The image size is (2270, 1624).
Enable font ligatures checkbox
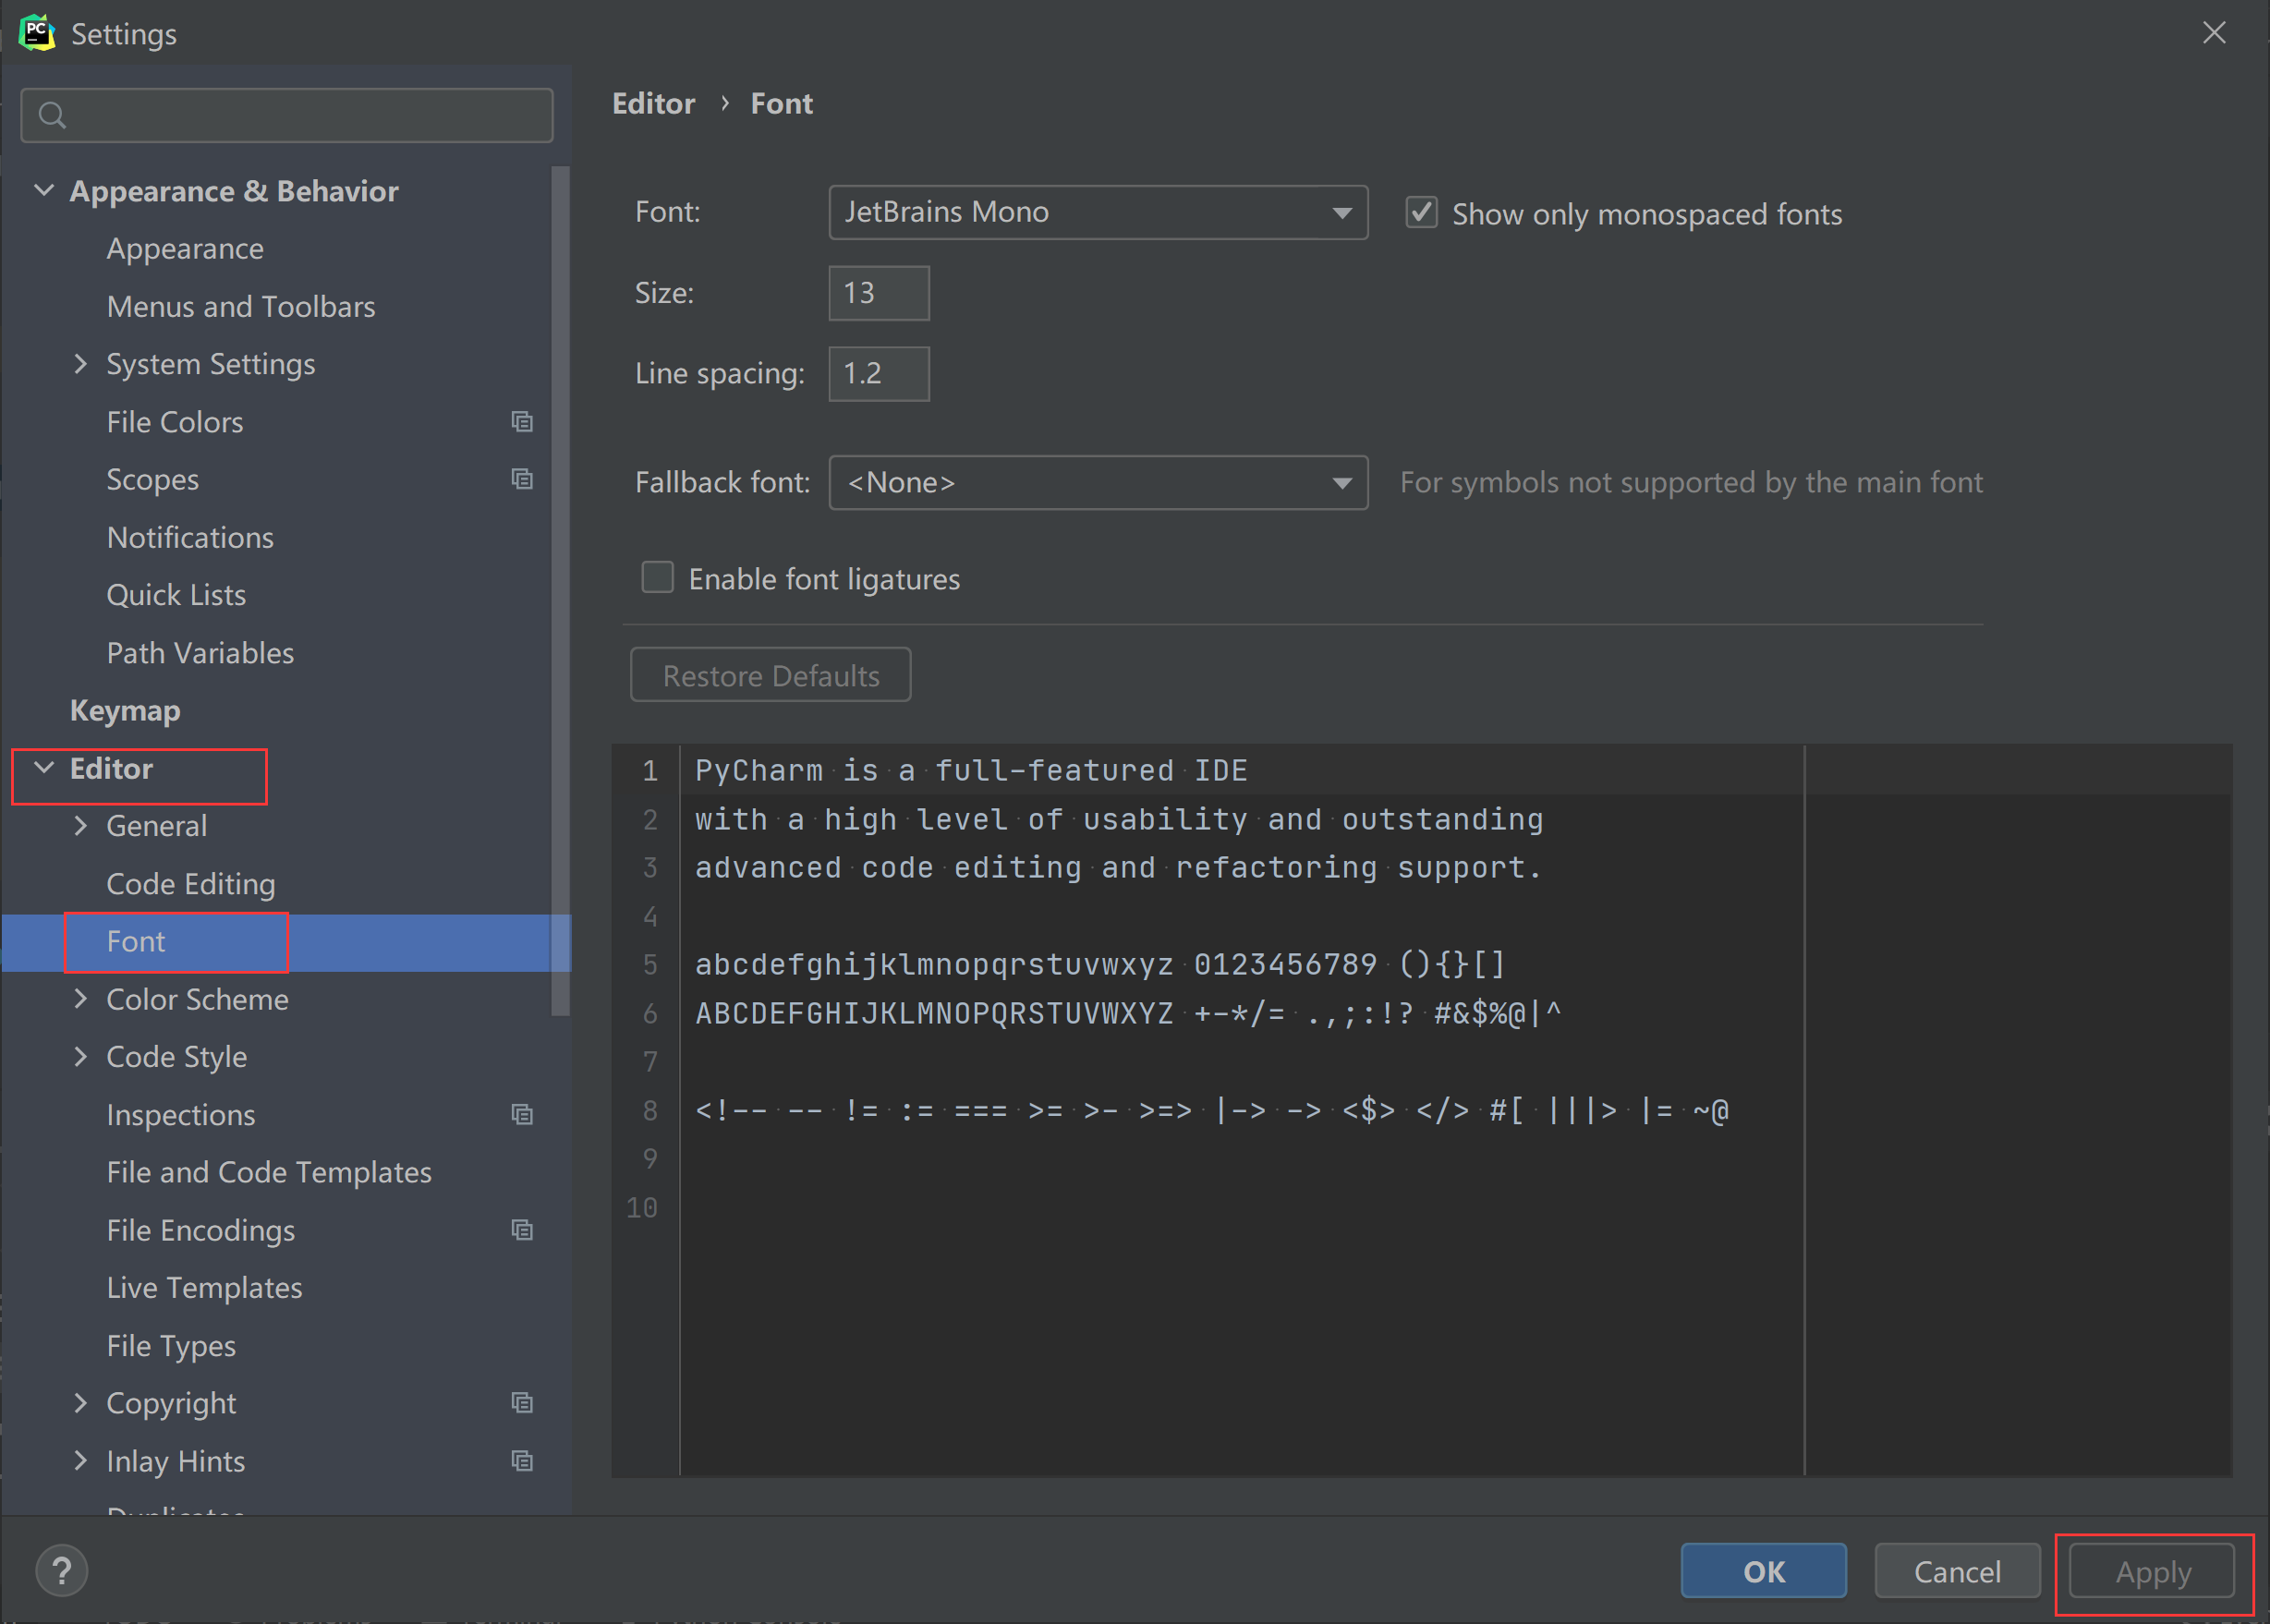point(657,578)
